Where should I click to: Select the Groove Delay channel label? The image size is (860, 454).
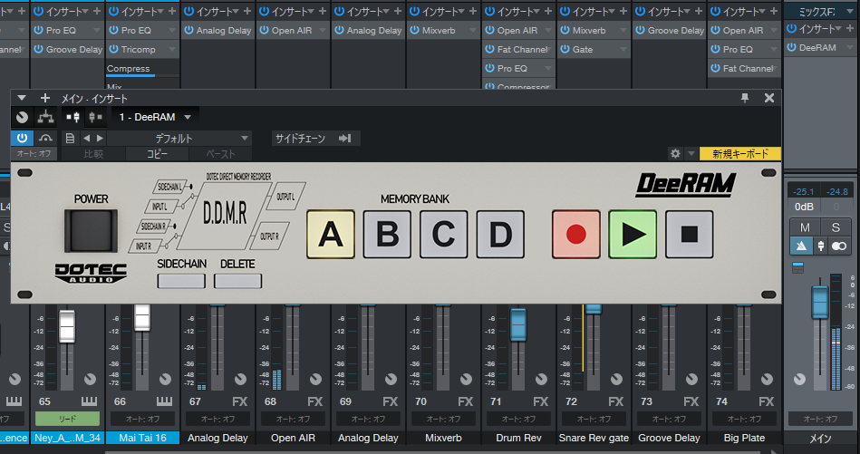pyautogui.click(x=669, y=438)
